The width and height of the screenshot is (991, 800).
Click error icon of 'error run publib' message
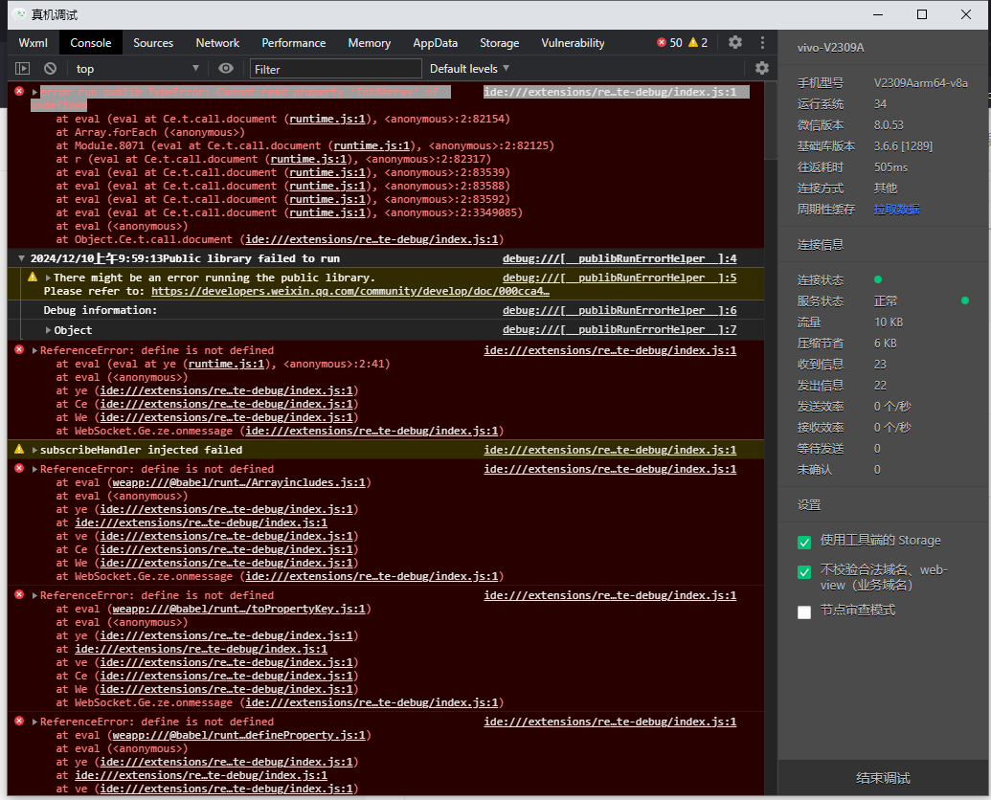pos(19,92)
